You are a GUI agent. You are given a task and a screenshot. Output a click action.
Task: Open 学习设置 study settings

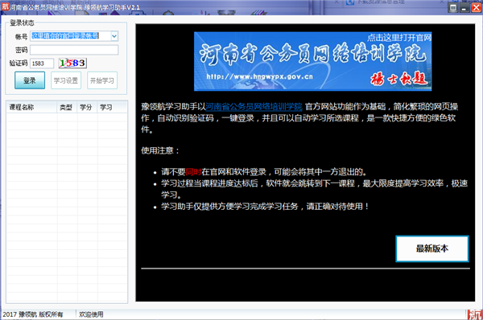[x=66, y=80]
